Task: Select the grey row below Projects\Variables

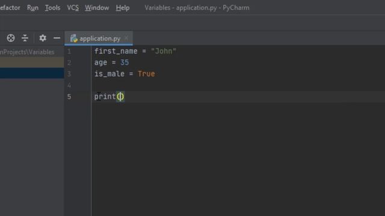Action: [x=32, y=62]
